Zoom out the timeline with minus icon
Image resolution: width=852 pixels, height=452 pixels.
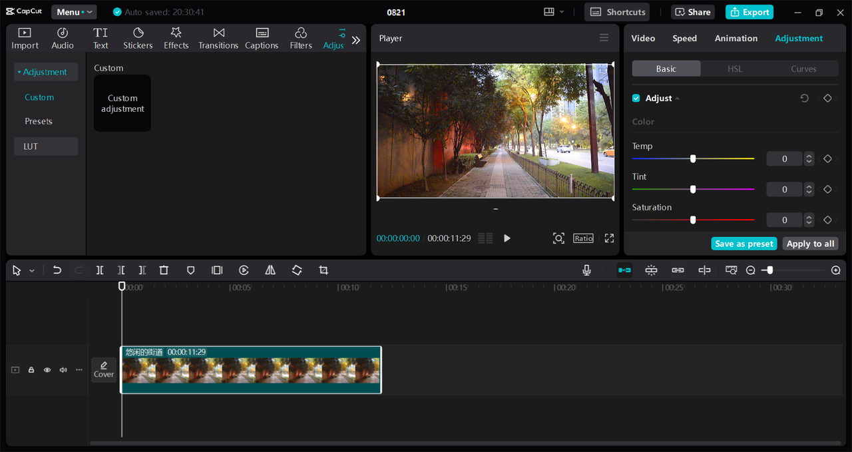751,270
